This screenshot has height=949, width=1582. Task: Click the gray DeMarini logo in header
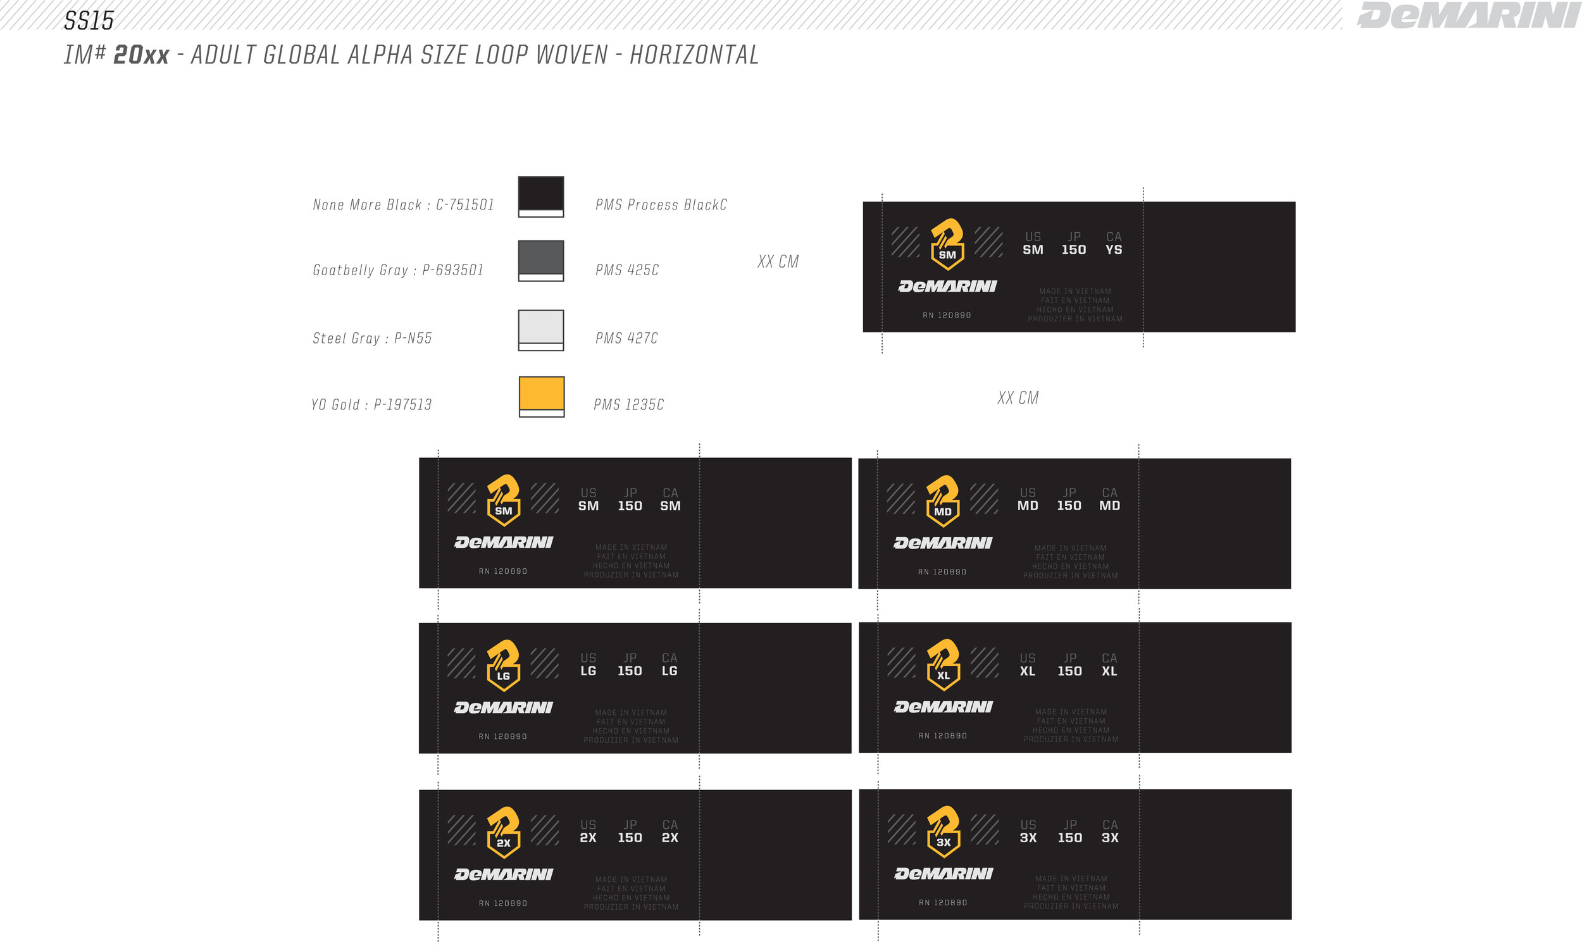coord(1468,15)
